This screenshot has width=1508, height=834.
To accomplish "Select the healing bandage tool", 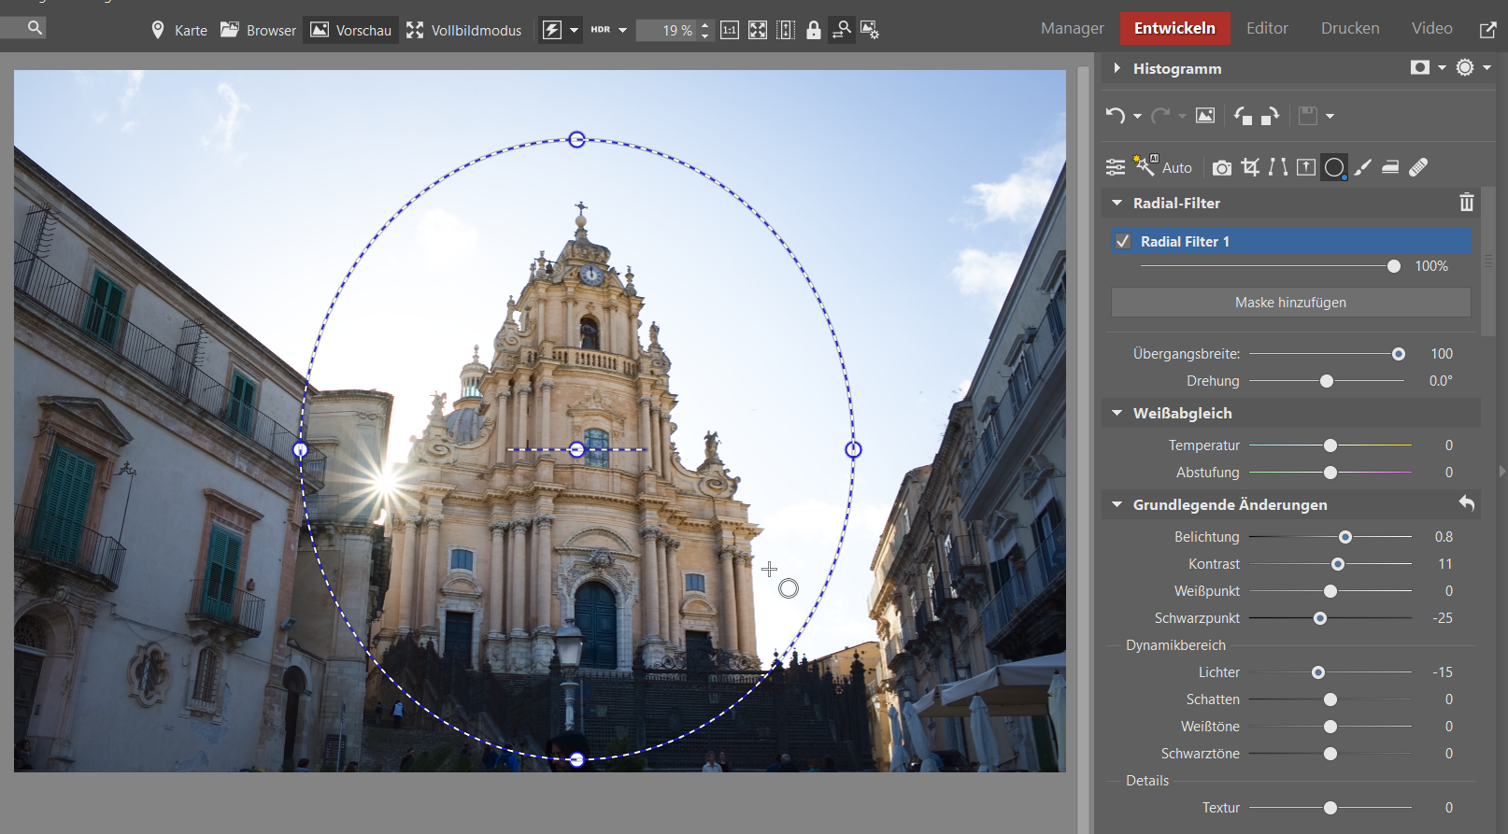I will 1418,167.
